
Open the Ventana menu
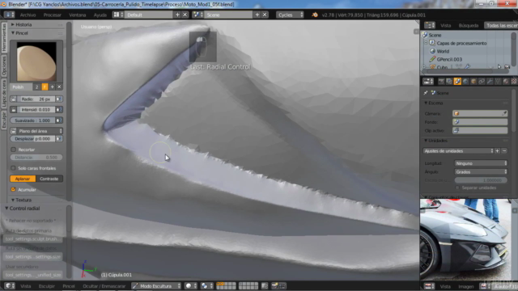[78, 15]
